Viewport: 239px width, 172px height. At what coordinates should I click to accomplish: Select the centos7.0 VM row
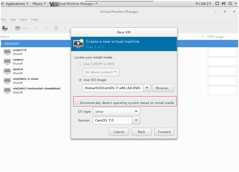click(x=119, y=52)
